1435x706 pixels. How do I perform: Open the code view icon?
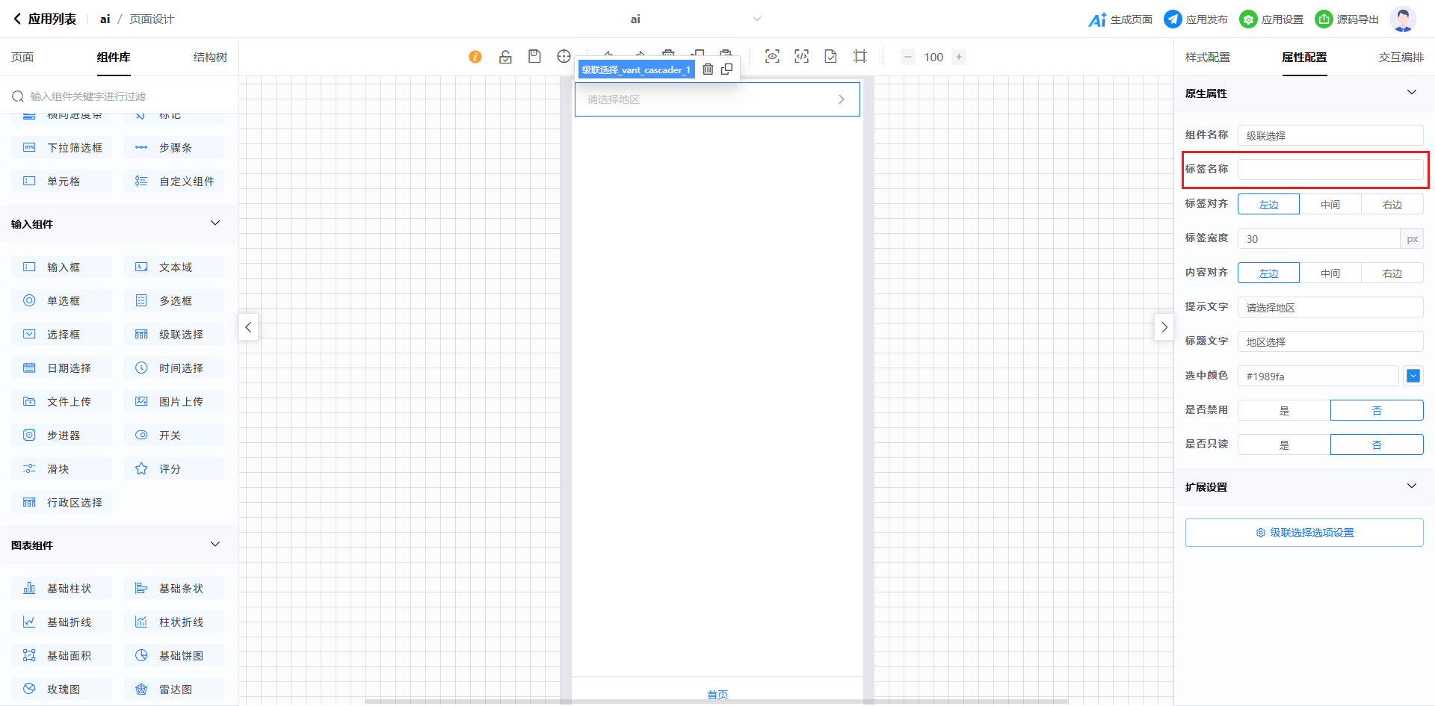[801, 57]
